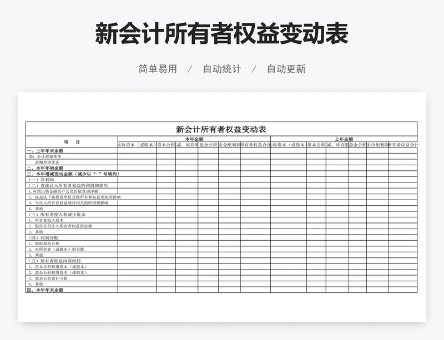Viewport: 444px width, 340px height.
Task: Click 3.其他 row below 股份支付
Action: click(x=36, y=232)
